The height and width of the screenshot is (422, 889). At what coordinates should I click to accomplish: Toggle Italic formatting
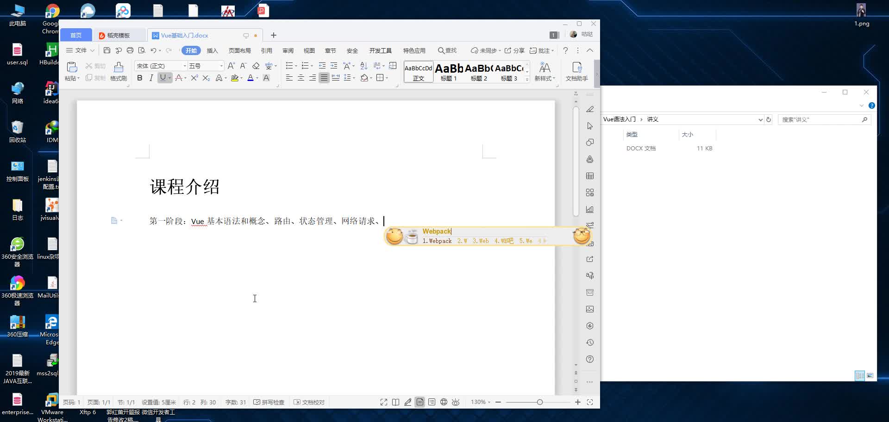click(x=151, y=78)
